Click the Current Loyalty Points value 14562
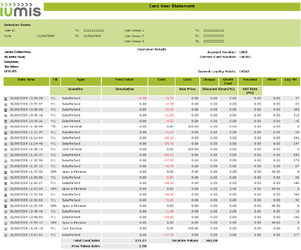The height and width of the screenshot is (250, 301). (x=244, y=72)
